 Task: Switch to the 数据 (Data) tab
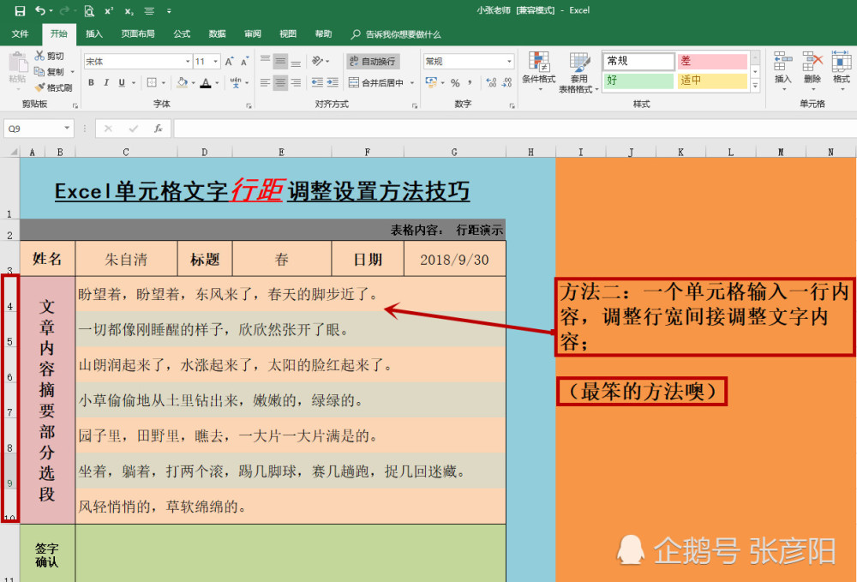[217, 34]
